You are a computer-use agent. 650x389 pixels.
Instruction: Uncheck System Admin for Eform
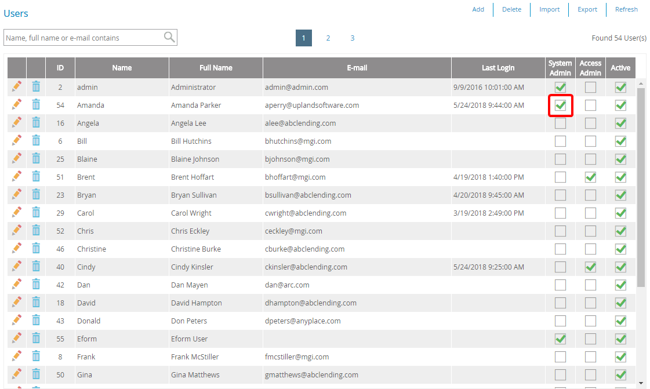(560, 339)
